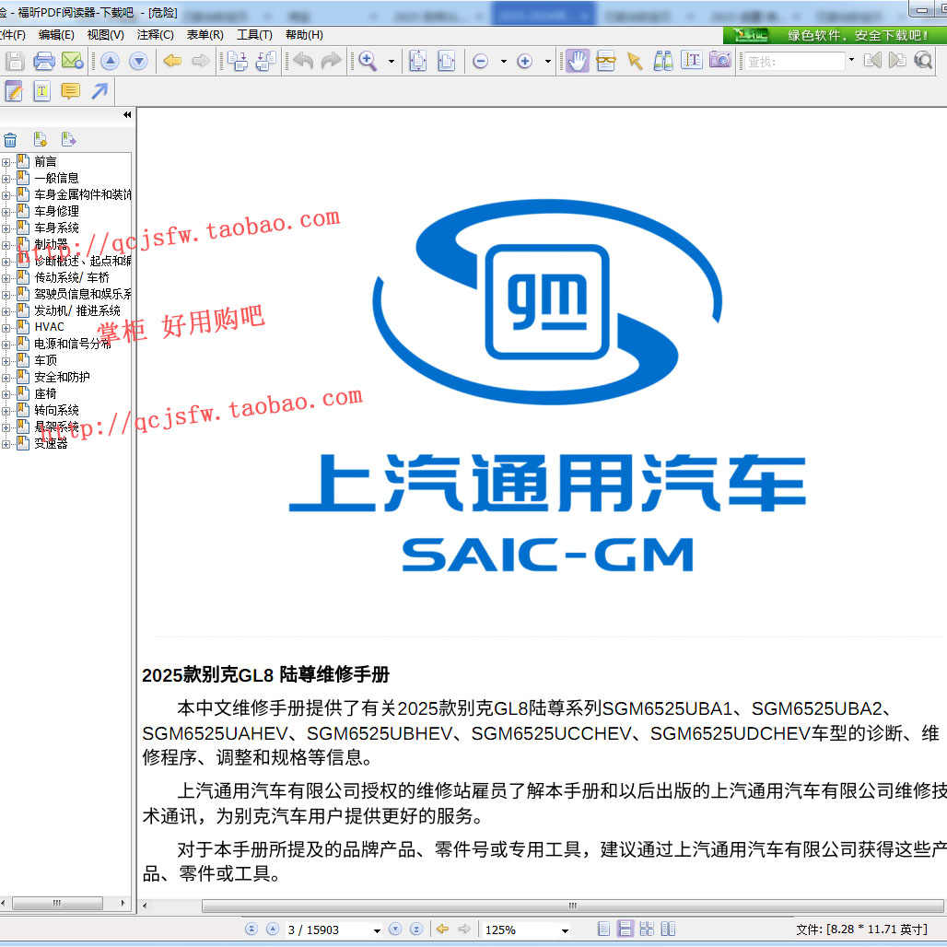Click the Save icon in toolbar

tap(15, 61)
